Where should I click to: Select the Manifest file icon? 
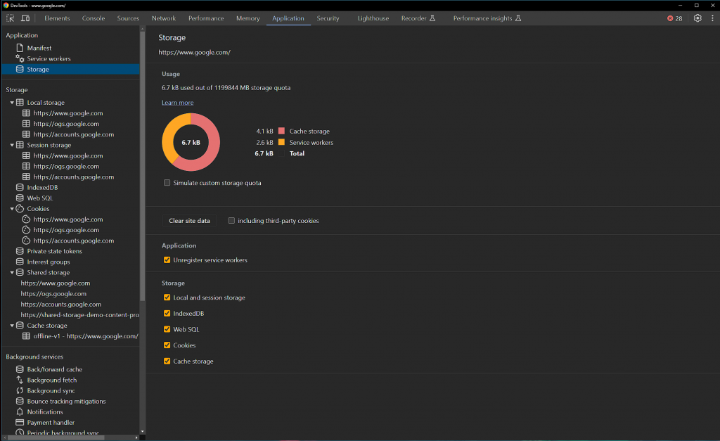coord(20,48)
